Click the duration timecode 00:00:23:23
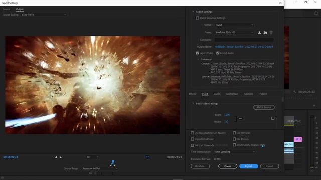 coord(174,157)
